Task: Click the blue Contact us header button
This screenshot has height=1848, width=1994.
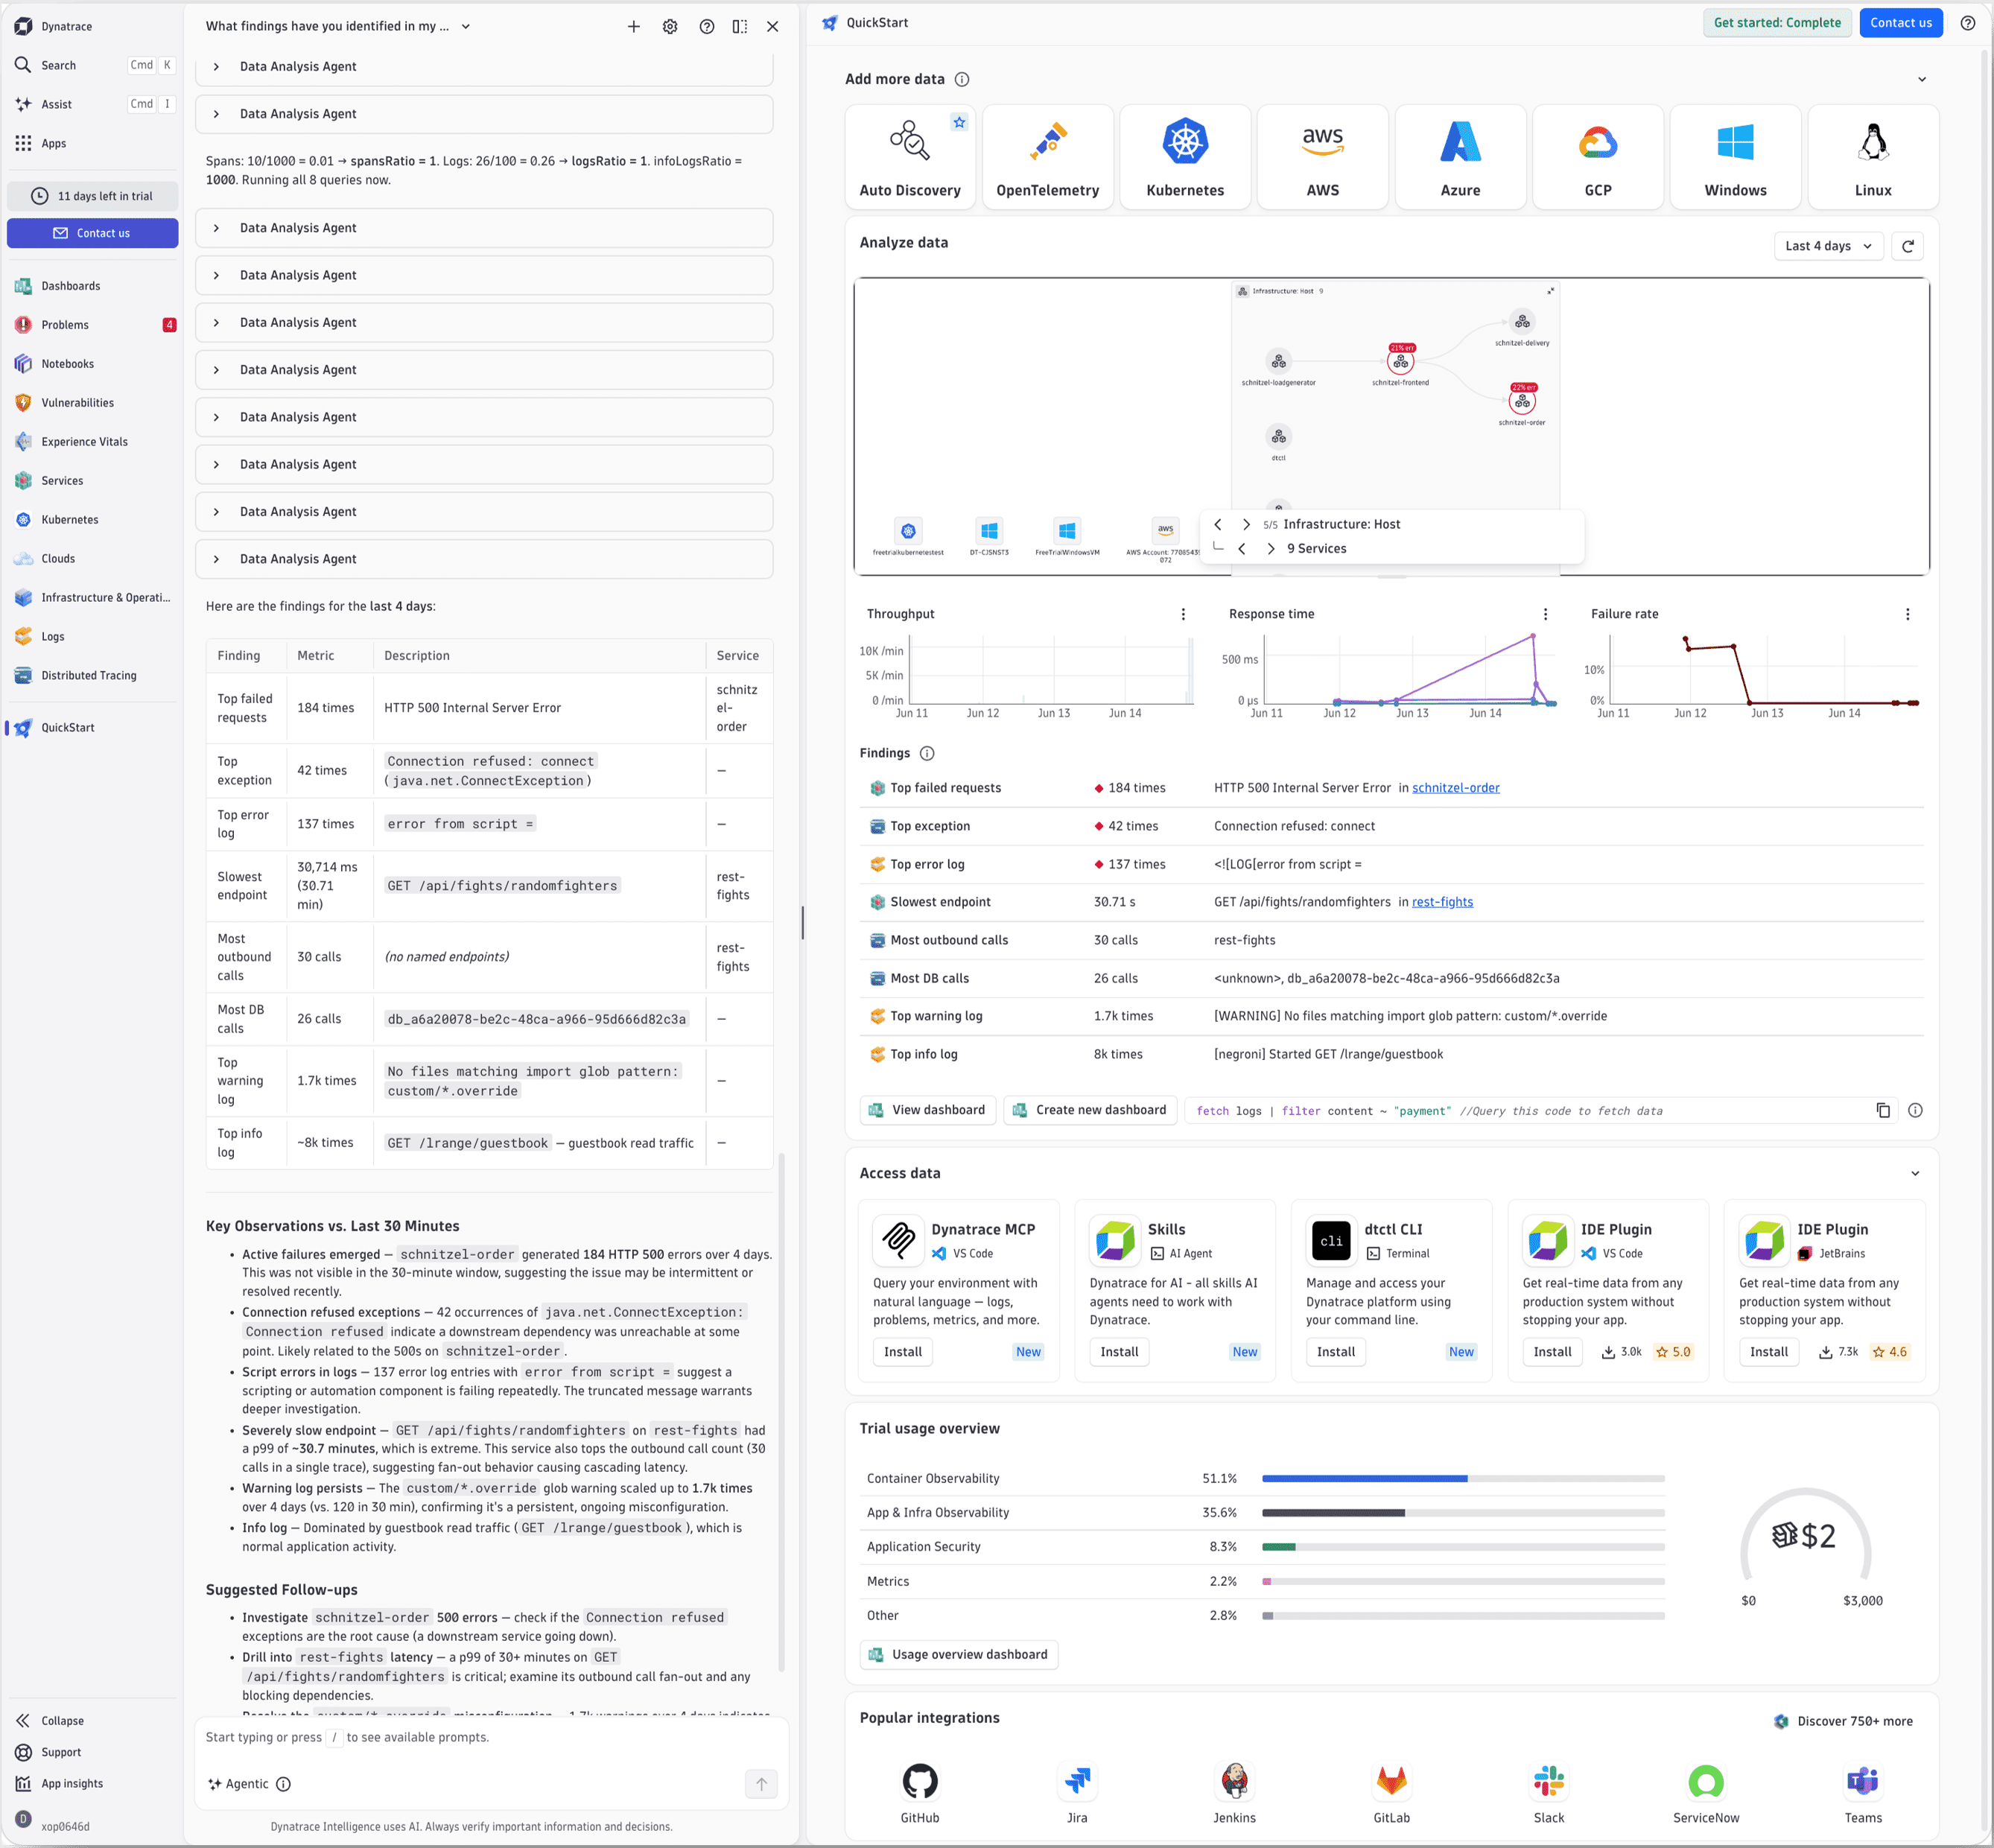Action: 1901,22
